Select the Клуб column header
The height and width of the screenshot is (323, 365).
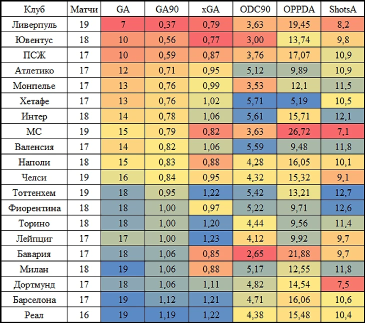pos(34,9)
